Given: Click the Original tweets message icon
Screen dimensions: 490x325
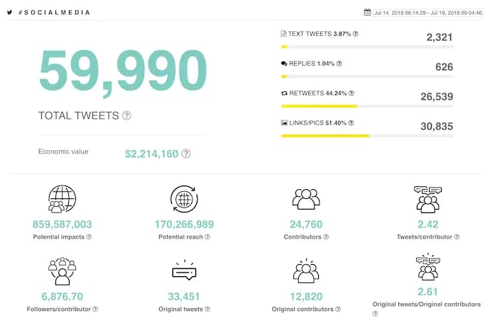Looking at the screenshot, I should pyautogui.click(x=184, y=271).
